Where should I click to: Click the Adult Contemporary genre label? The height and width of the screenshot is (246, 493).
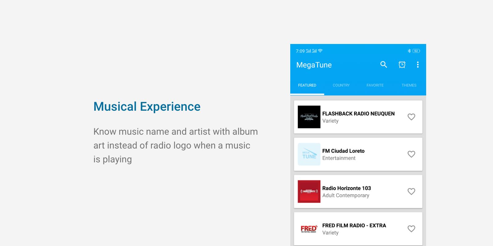(x=346, y=196)
